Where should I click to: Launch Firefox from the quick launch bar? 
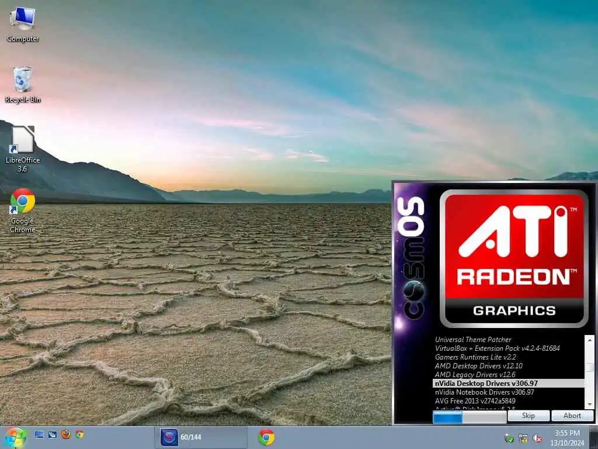coord(66,434)
